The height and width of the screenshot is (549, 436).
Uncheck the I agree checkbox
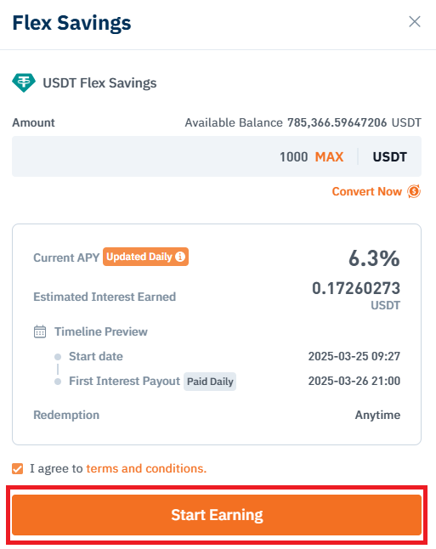pyautogui.click(x=18, y=468)
